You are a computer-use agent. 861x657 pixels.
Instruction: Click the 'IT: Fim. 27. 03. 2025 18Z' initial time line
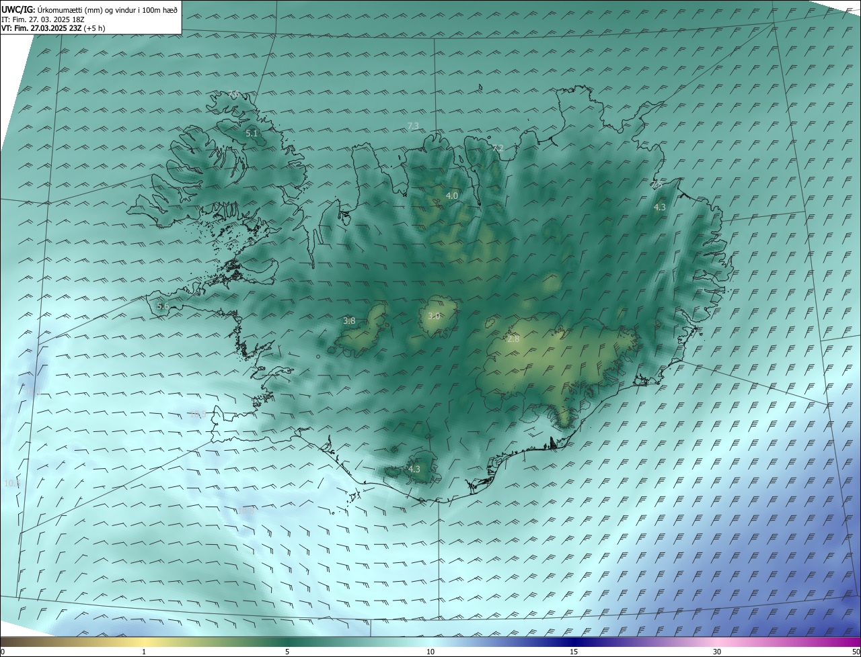point(42,19)
